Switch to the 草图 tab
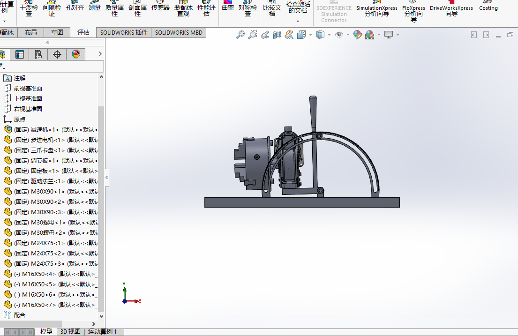Viewport: 518px width, 336px height. pyautogui.click(x=57, y=32)
